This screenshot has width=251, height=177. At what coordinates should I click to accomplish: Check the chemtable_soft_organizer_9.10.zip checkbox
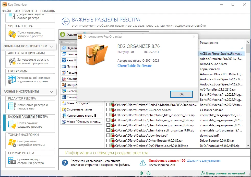108,130
